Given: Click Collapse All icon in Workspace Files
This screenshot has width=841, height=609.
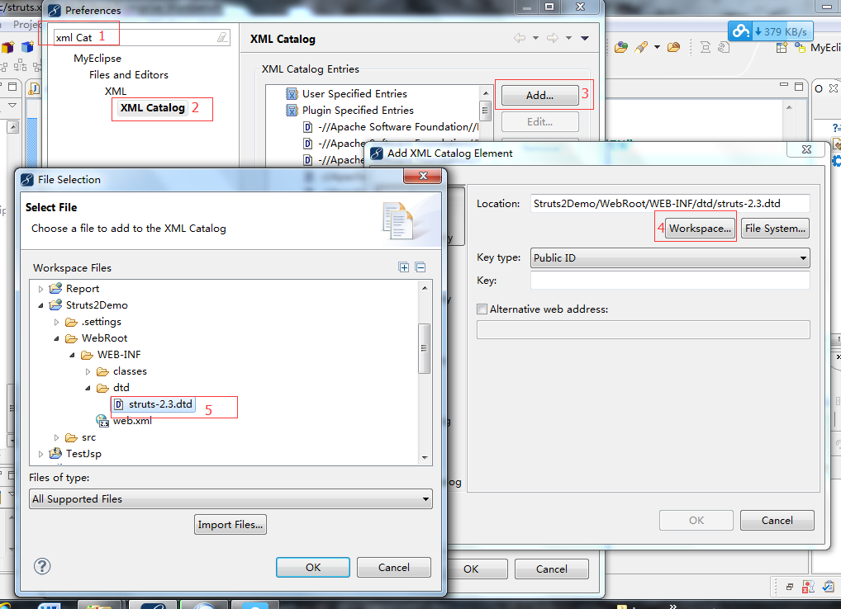Looking at the screenshot, I should 420,267.
